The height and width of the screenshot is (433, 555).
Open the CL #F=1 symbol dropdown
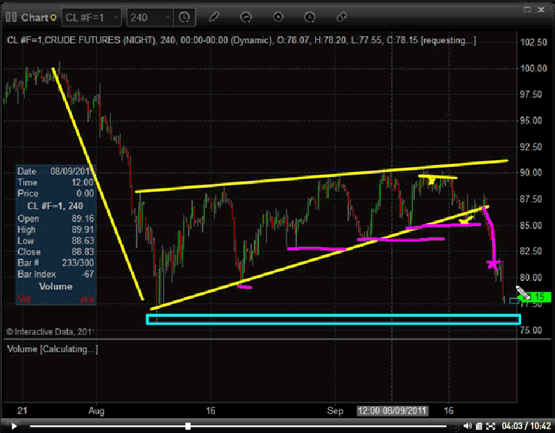pyautogui.click(x=92, y=17)
